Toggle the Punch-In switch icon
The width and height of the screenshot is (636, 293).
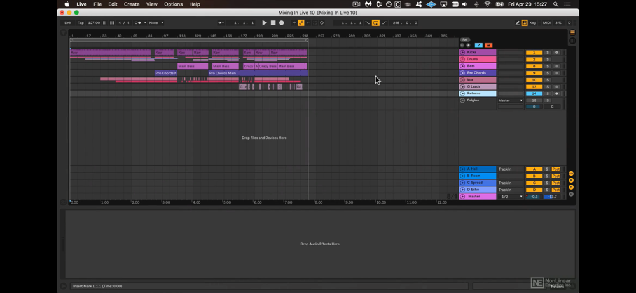point(368,23)
